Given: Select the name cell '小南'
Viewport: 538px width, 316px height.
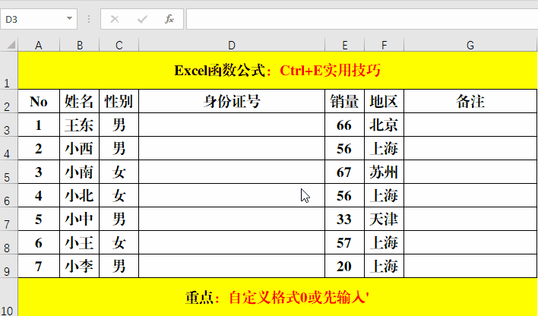Looking at the screenshot, I should click(80, 172).
